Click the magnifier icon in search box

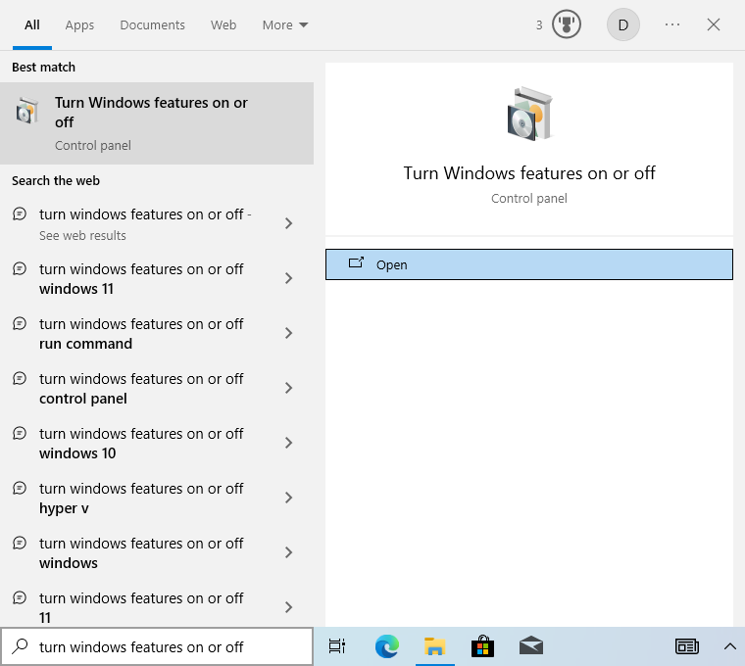coord(20,646)
